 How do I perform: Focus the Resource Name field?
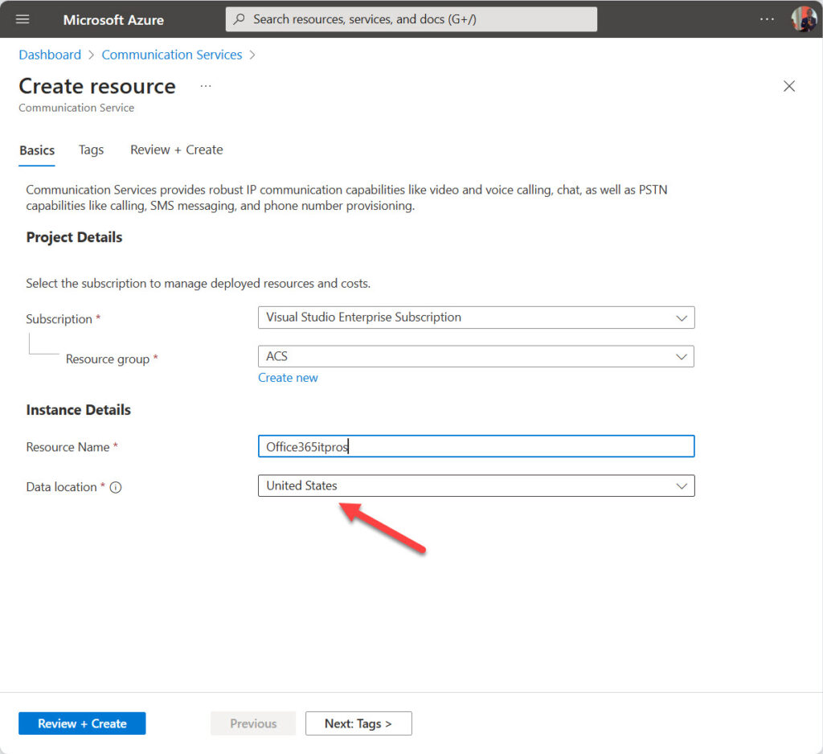point(476,446)
